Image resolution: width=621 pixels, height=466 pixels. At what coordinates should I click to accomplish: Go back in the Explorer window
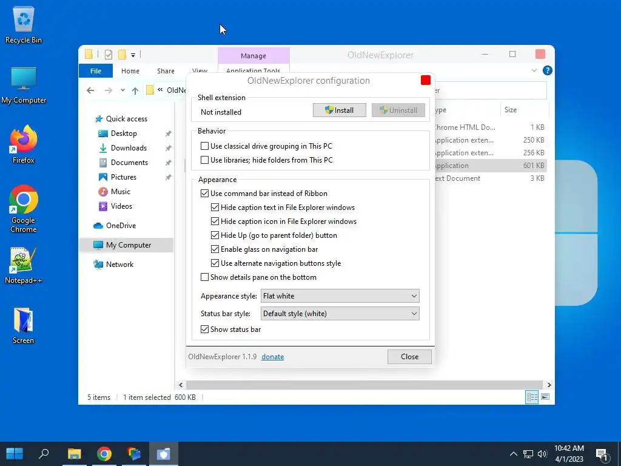point(90,91)
